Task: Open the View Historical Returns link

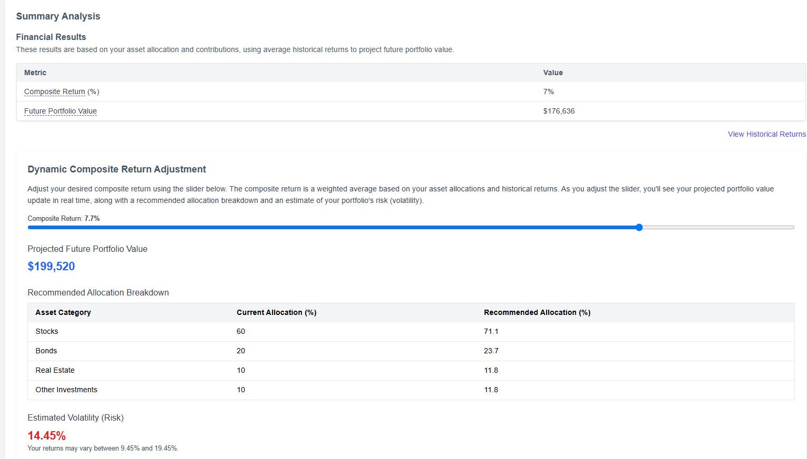Action: coord(766,134)
